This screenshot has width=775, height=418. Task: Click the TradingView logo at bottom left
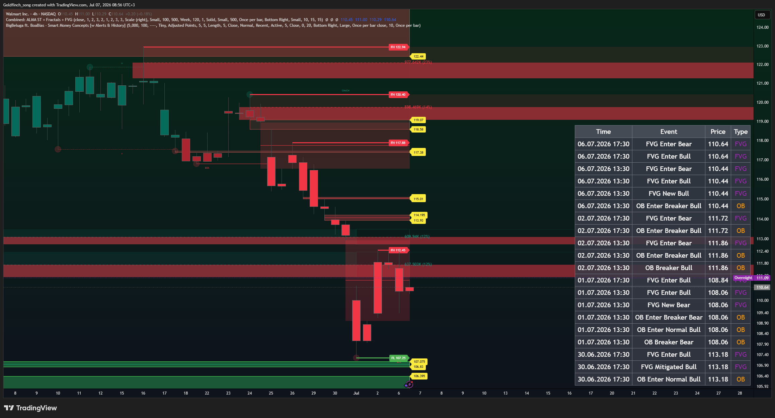click(x=30, y=408)
